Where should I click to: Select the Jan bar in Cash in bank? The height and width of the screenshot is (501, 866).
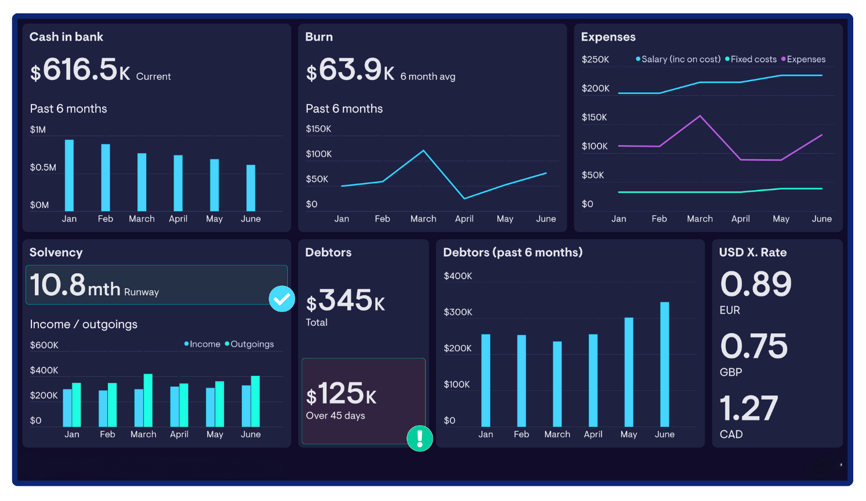click(x=69, y=175)
